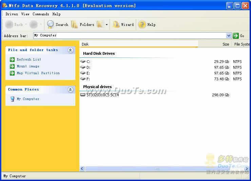Click the C: drive icon

tap(83, 61)
